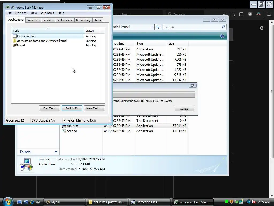Open the Windows Start orb
The width and height of the screenshot is (274, 206).
click(8, 201)
